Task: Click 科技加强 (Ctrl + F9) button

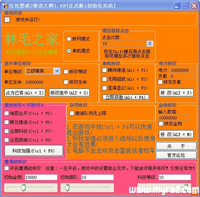Action: [34, 151]
